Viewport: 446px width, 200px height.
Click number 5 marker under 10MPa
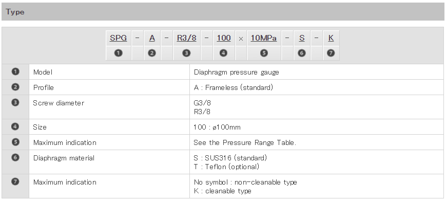[264, 53]
